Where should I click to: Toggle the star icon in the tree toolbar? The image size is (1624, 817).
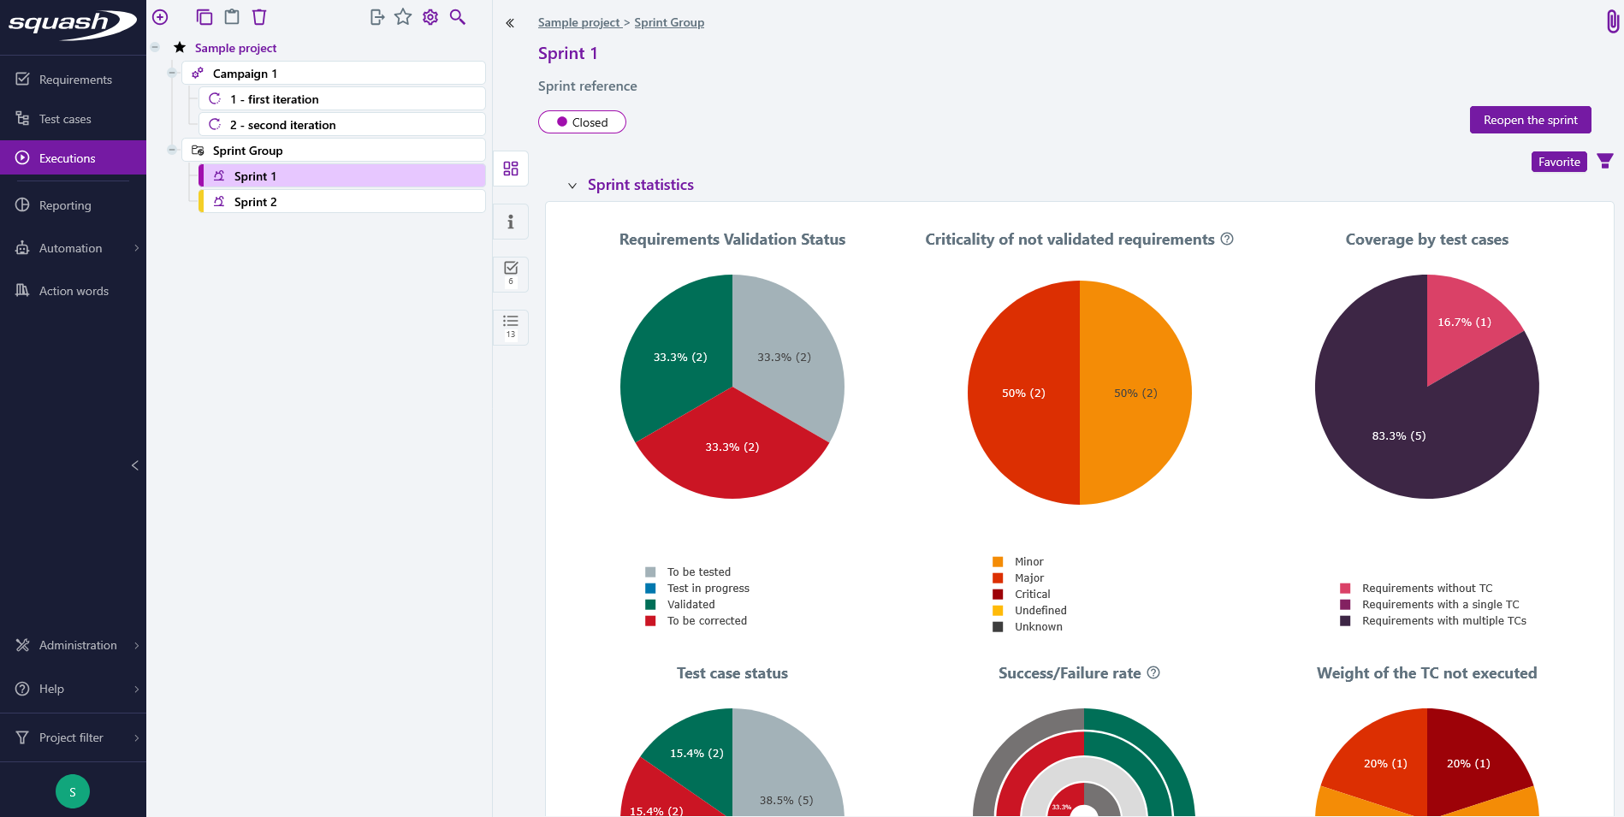[x=402, y=16]
